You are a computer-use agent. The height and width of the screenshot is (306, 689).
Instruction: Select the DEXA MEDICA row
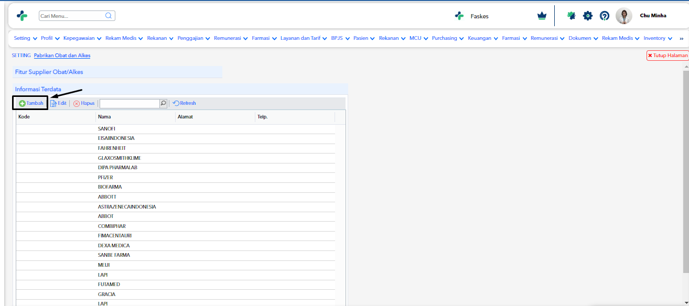[176, 246]
